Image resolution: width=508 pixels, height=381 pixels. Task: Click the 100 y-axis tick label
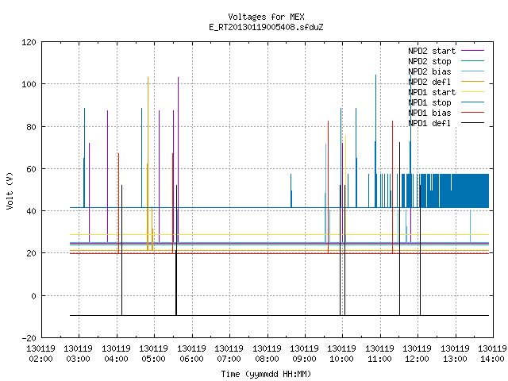(29, 84)
